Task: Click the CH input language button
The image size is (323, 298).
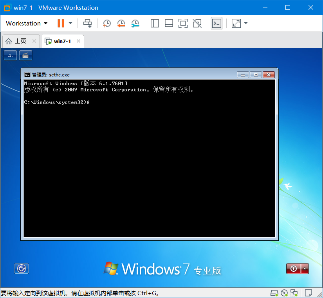Action: 10,55
